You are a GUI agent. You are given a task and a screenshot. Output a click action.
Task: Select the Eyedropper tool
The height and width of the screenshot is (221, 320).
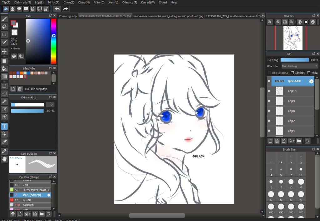(x=4, y=151)
